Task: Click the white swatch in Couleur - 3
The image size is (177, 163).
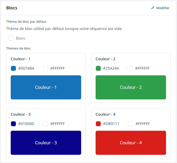Action: point(46,124)
